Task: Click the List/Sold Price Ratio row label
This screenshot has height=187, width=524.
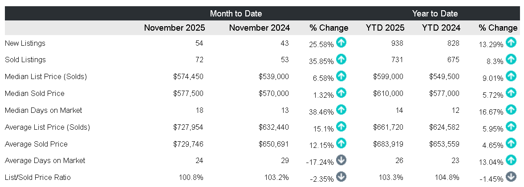Action: point(37,177)
